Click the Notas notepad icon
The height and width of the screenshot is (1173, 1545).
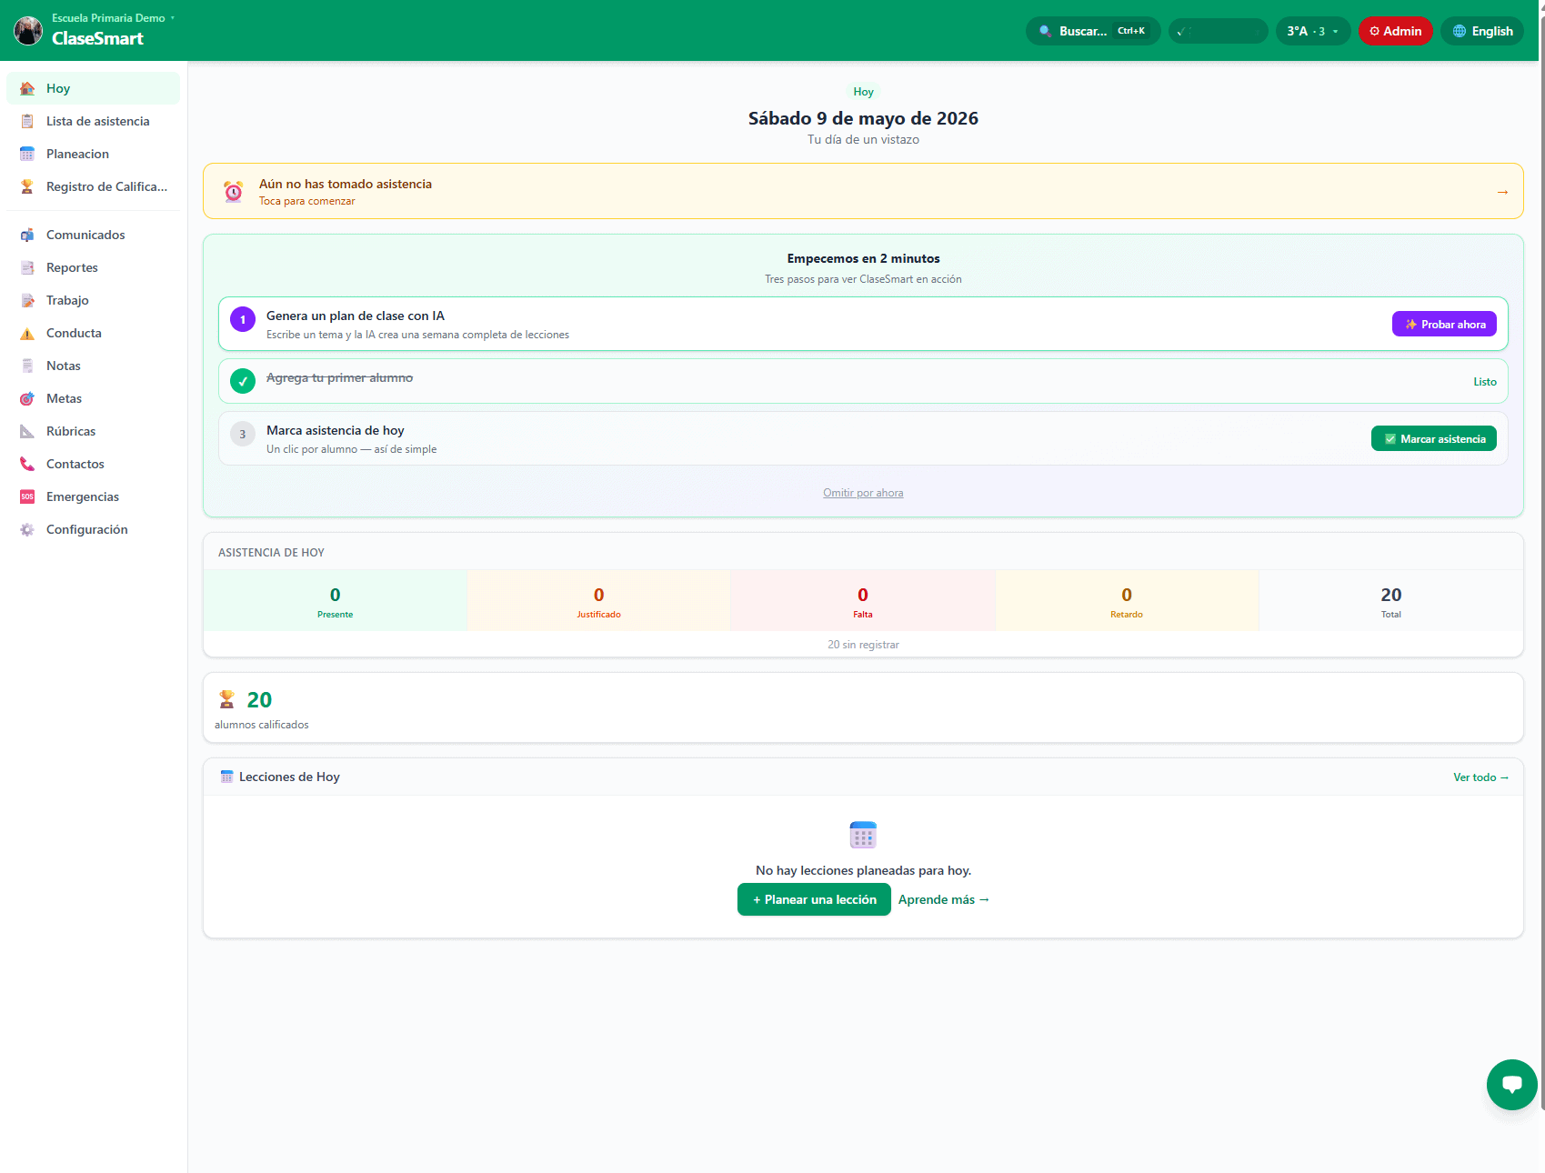pos(27,366)
